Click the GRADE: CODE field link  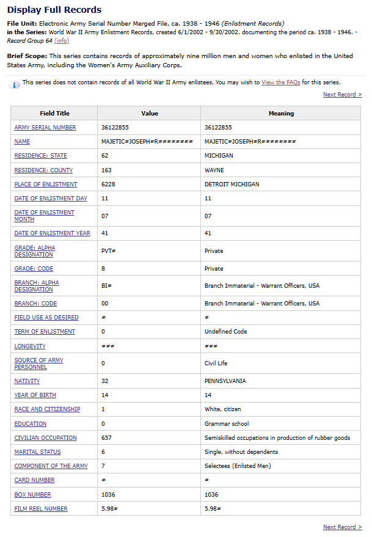click(x=34, y=269)
